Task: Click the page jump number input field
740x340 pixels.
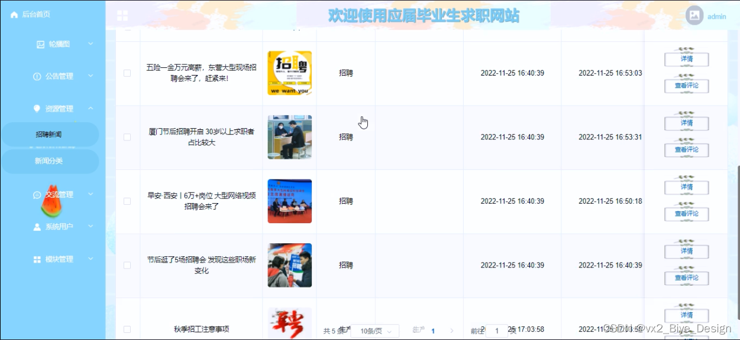Action: [x=497, y=331]
